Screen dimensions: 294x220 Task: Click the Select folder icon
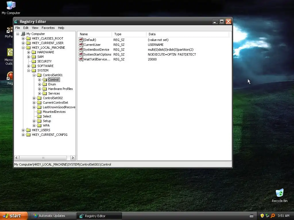coord(39,116)
